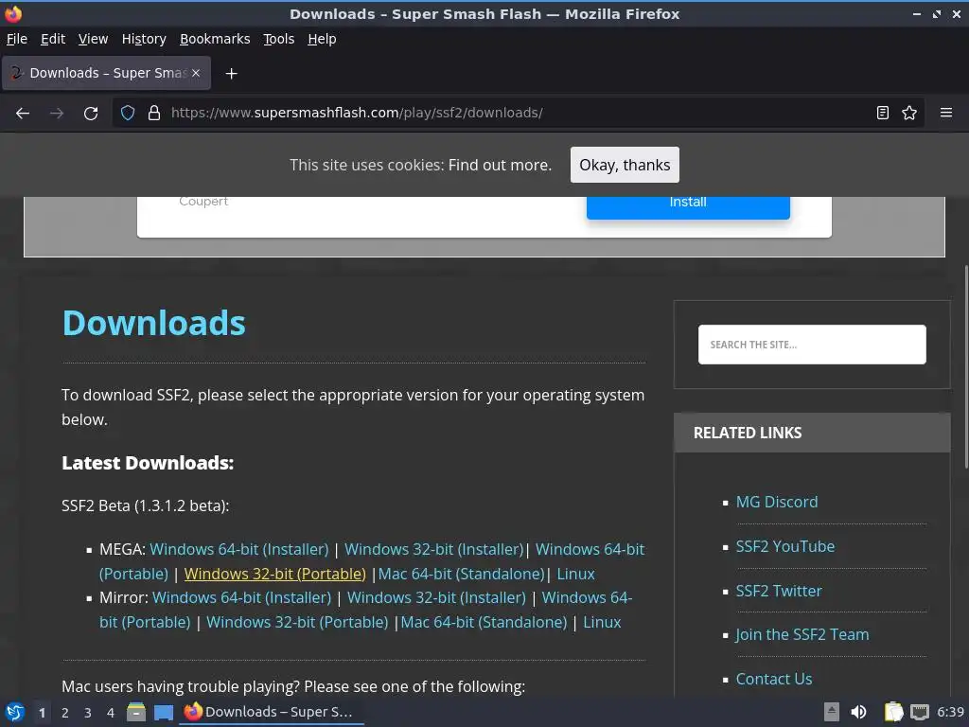Viewport: 969px width, 727px height.
Task: Open the file manager taskbar icon
Action: (x=136, y=712)
